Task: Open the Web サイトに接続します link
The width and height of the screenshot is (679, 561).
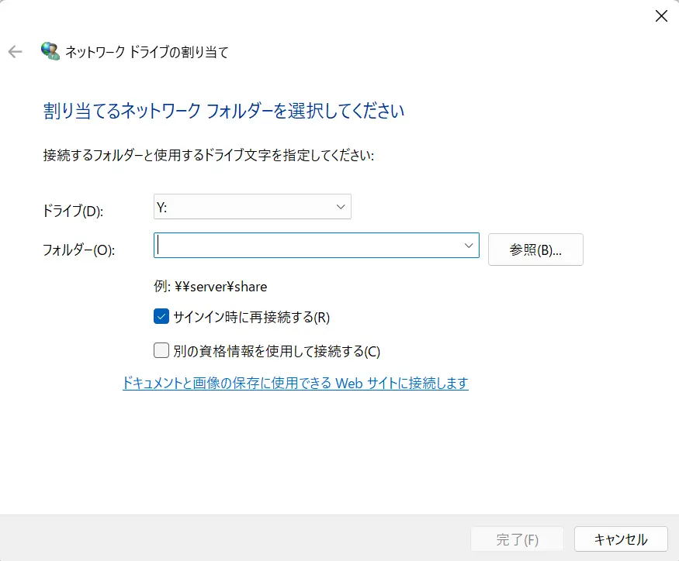Action: point(296,383)
